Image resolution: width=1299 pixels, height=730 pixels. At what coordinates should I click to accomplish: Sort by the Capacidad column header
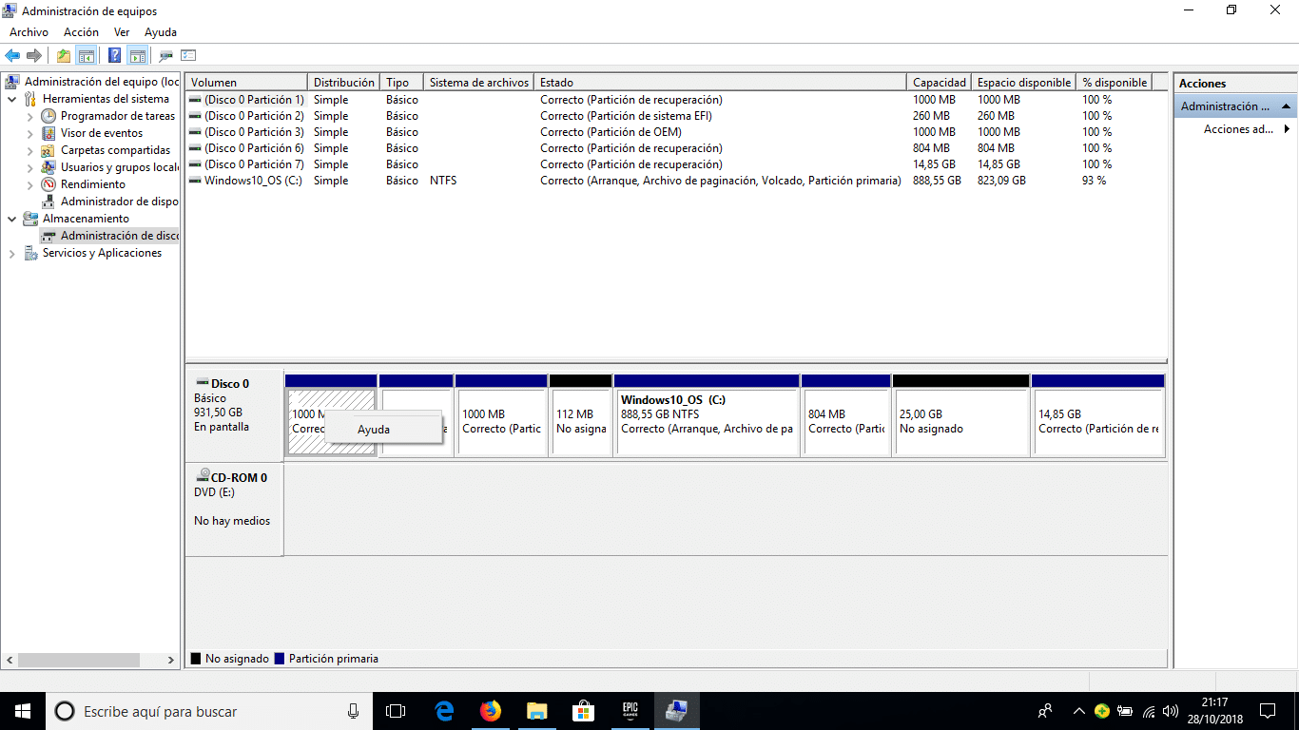pyautogui.click(x=939, y=83)
